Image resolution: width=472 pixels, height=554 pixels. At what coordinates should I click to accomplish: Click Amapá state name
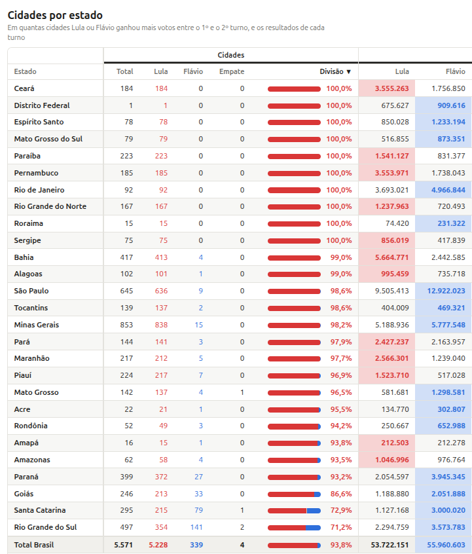click(26, 443)
